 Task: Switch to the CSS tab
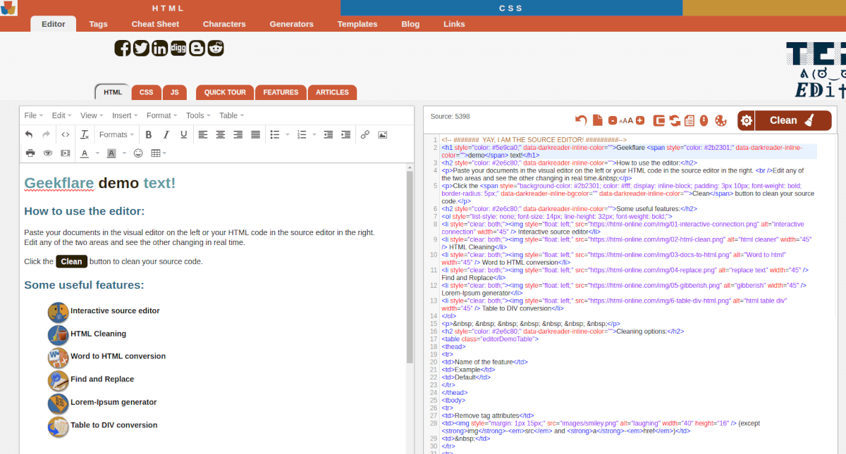point(146,92)
